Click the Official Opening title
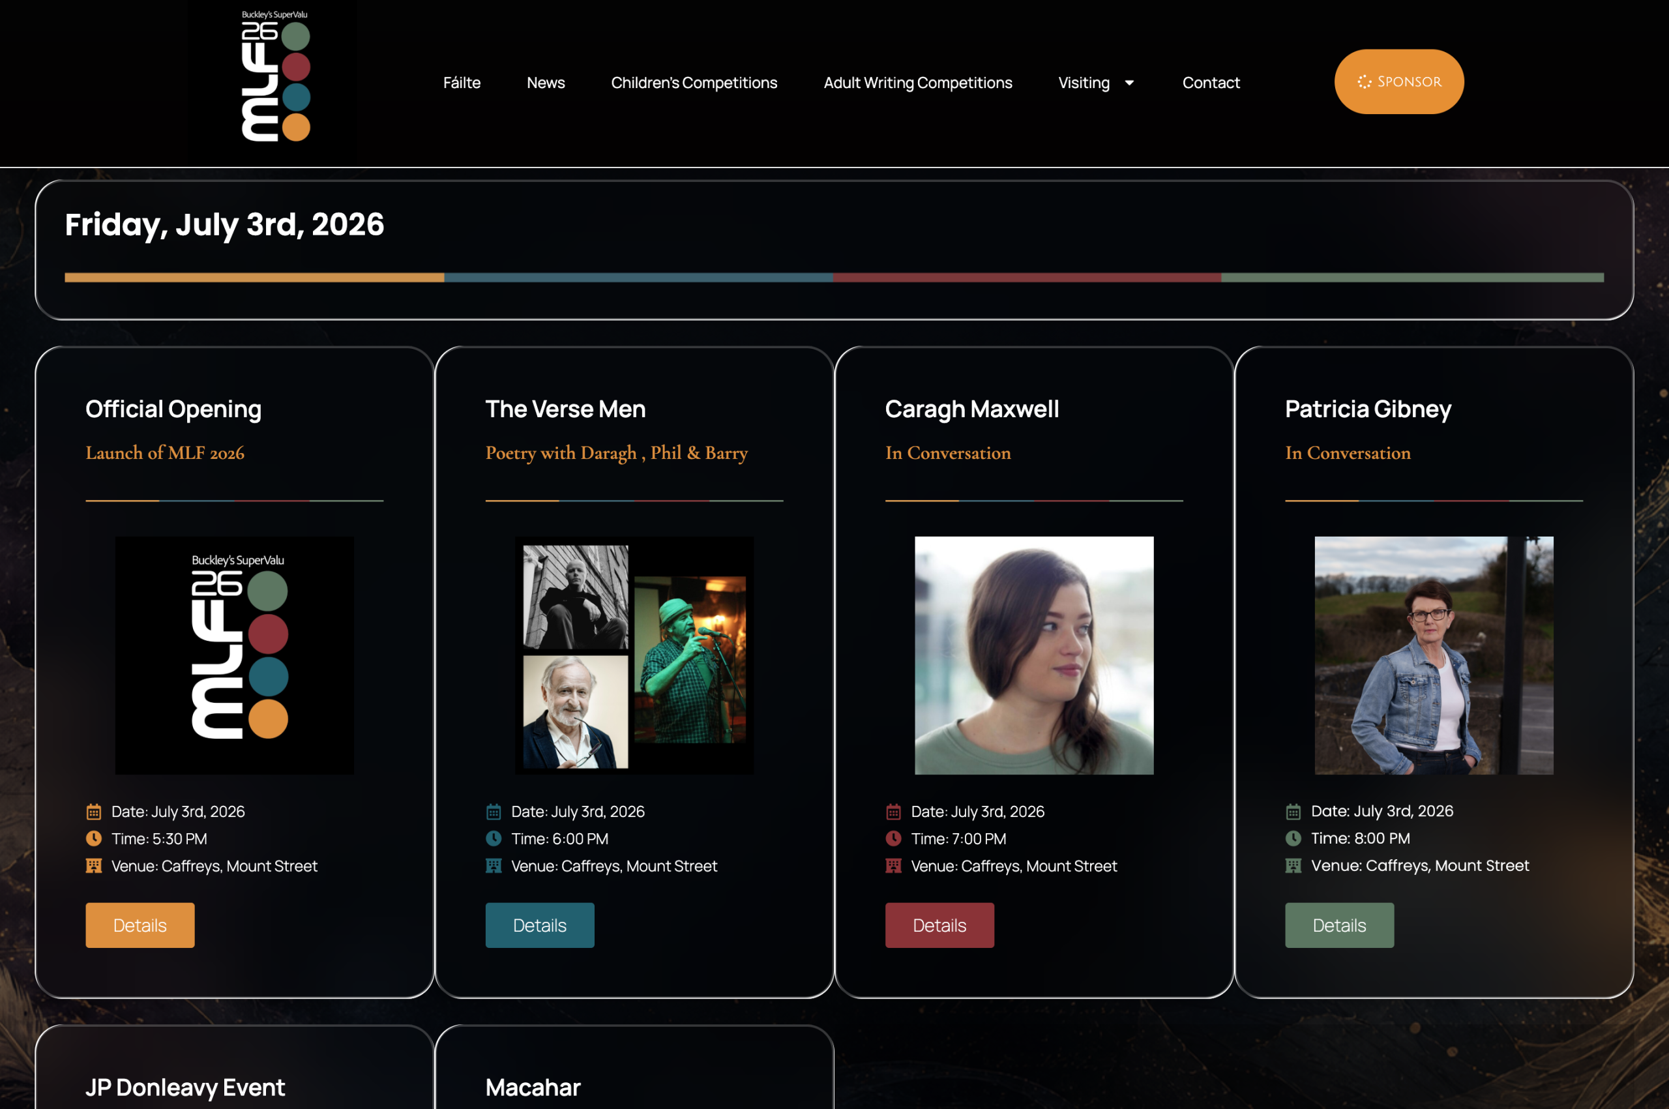Viewport: 1669px width, 1109px height. 173,409
